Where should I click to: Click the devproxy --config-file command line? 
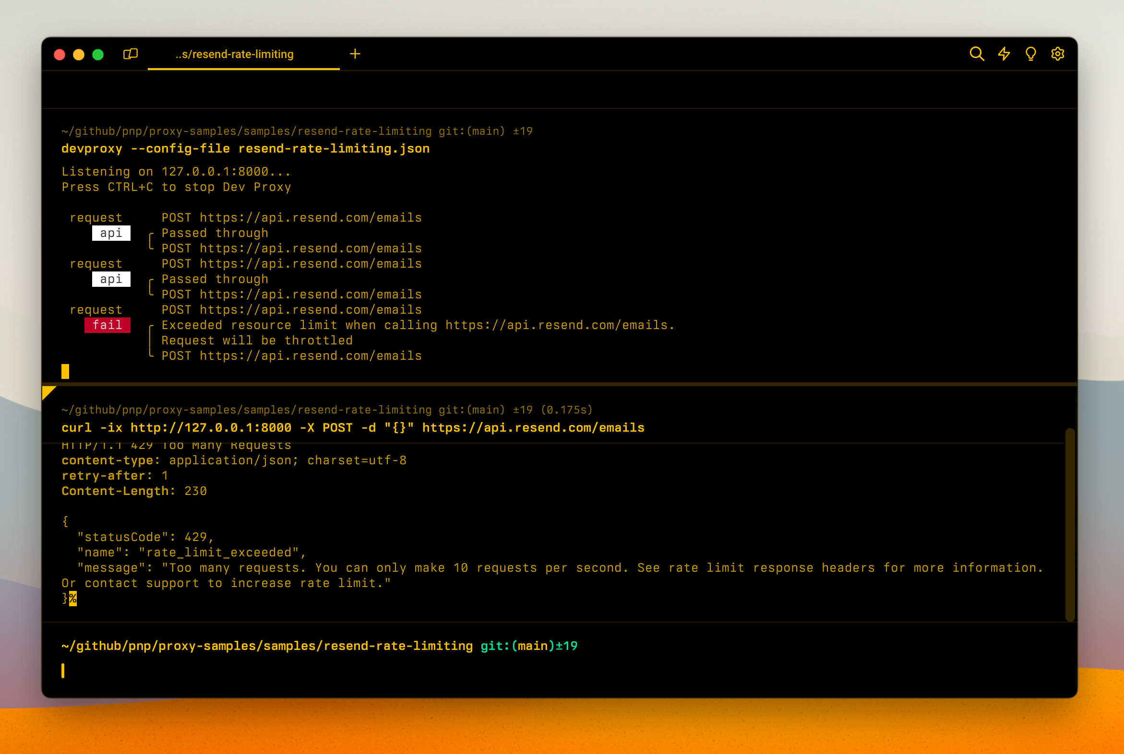tap(245, 149)
